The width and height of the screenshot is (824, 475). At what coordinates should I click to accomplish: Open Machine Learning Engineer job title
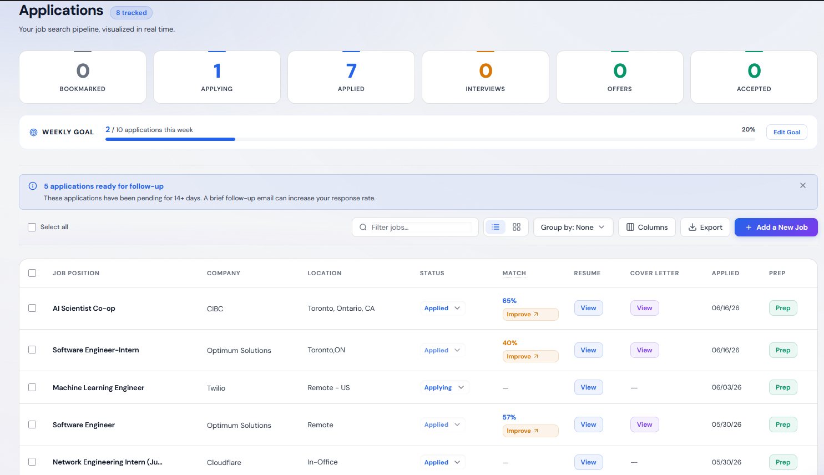tap(98, 387)
